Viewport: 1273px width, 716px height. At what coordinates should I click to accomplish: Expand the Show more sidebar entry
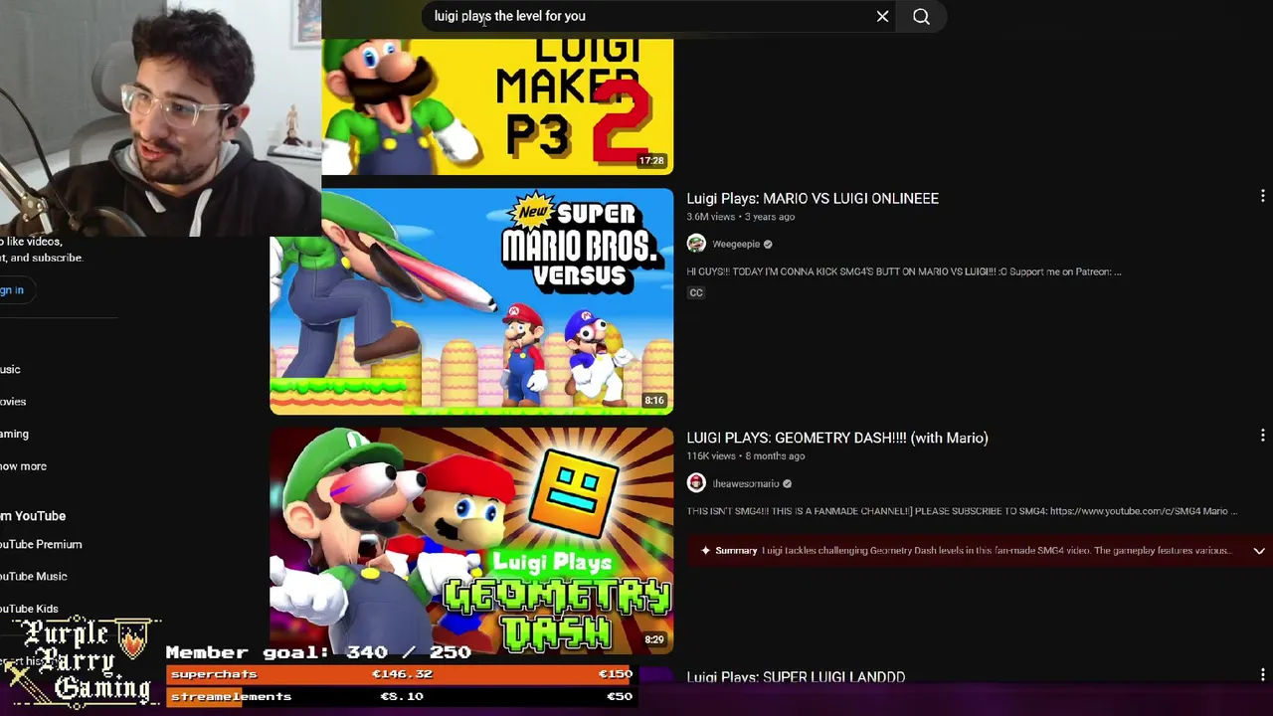[23, 466]
